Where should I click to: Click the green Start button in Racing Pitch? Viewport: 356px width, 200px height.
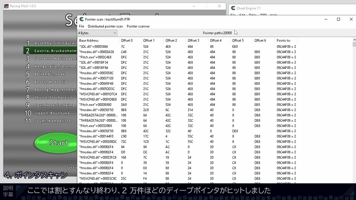point(56,143)
